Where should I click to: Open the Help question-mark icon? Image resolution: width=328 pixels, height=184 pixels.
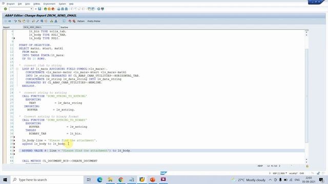point(98,9)
